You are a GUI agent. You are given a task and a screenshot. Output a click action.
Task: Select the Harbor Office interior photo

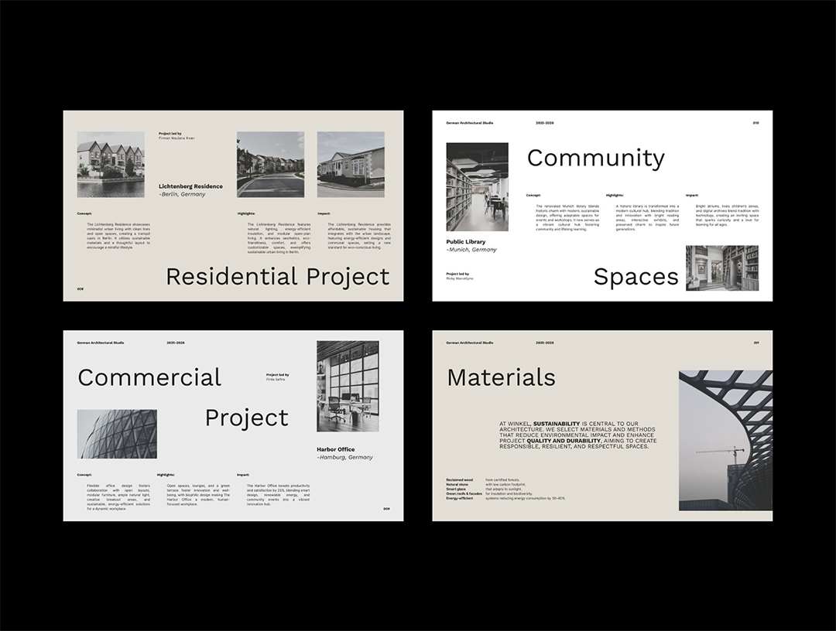pos(348,386)
